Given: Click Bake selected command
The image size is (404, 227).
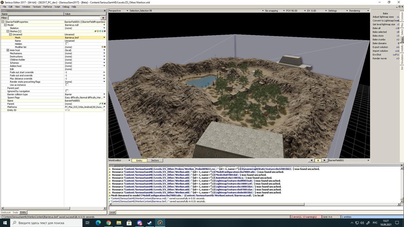Looking at the screenshot, I should [x=380, y=32].
